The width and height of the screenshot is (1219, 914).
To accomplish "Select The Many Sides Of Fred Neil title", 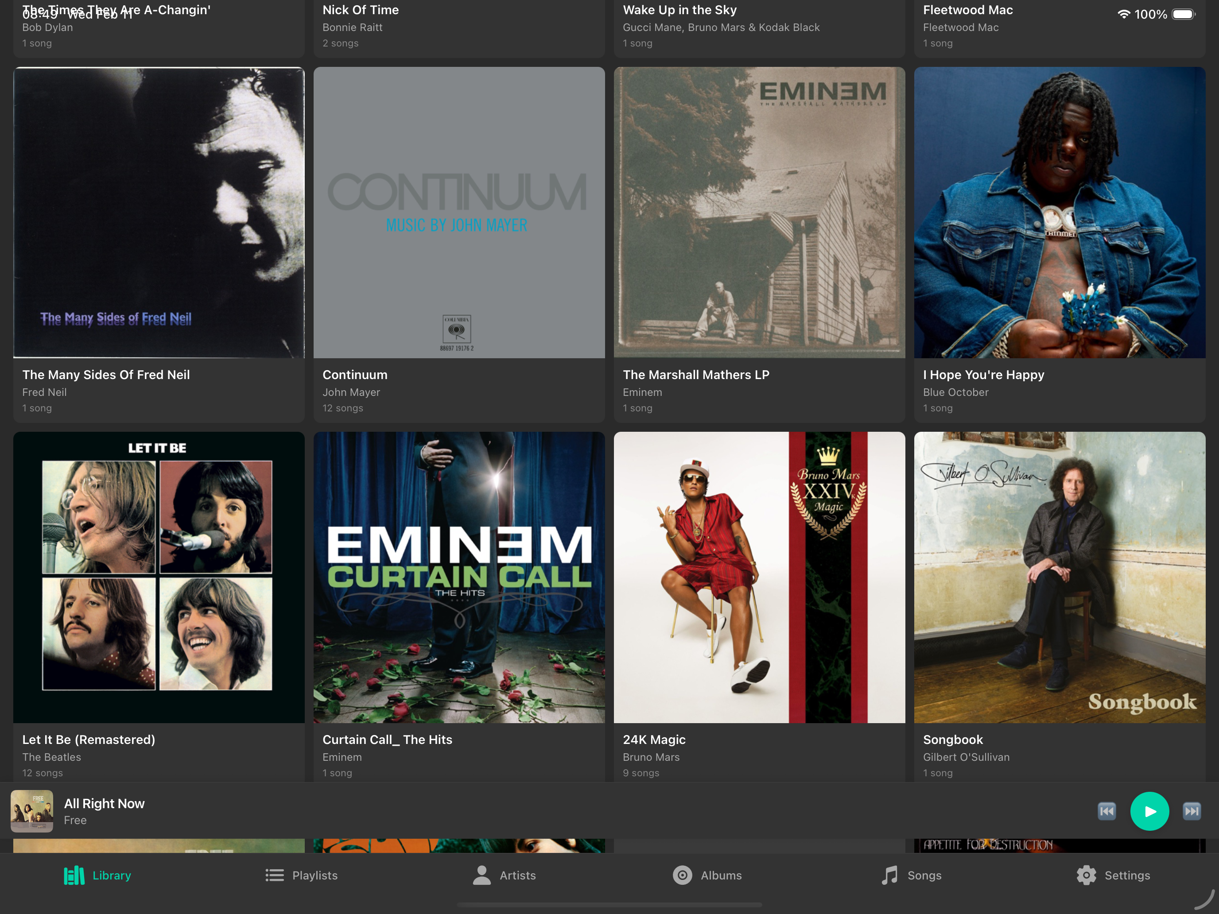I will coord(106,375).
